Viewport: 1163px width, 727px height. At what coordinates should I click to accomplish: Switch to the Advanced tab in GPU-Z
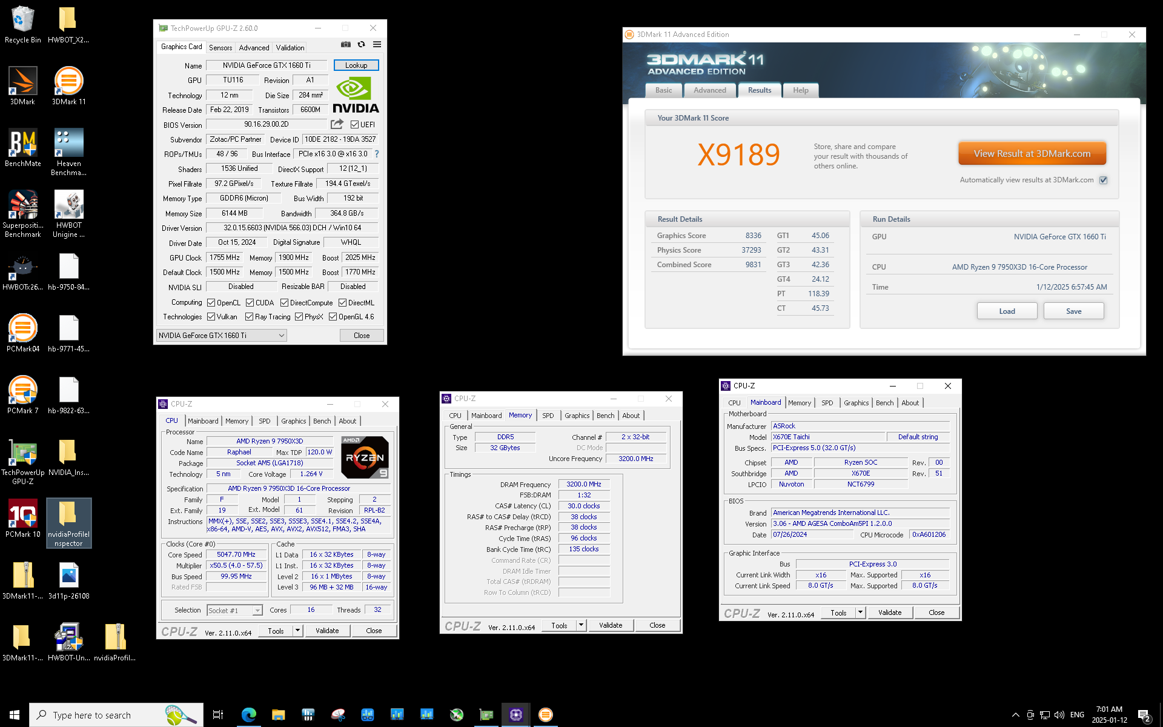click(x=254, y=48)
